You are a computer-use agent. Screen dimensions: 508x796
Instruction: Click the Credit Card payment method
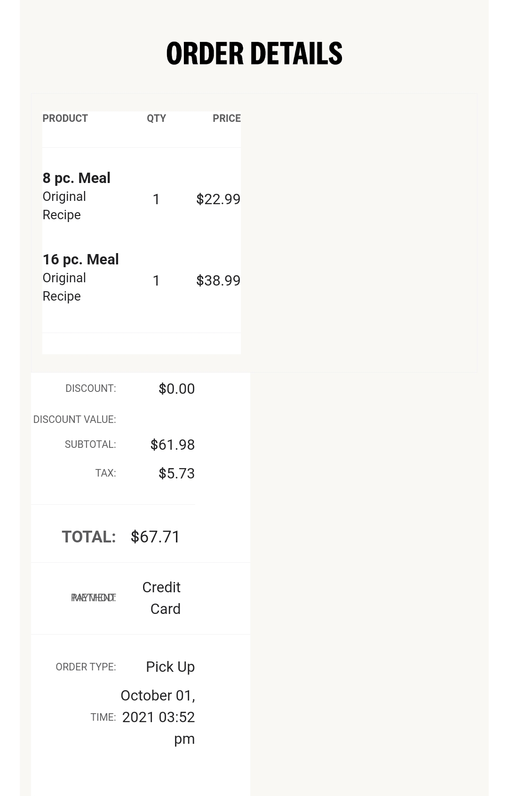pyautogui.click(x=161, y=598)
